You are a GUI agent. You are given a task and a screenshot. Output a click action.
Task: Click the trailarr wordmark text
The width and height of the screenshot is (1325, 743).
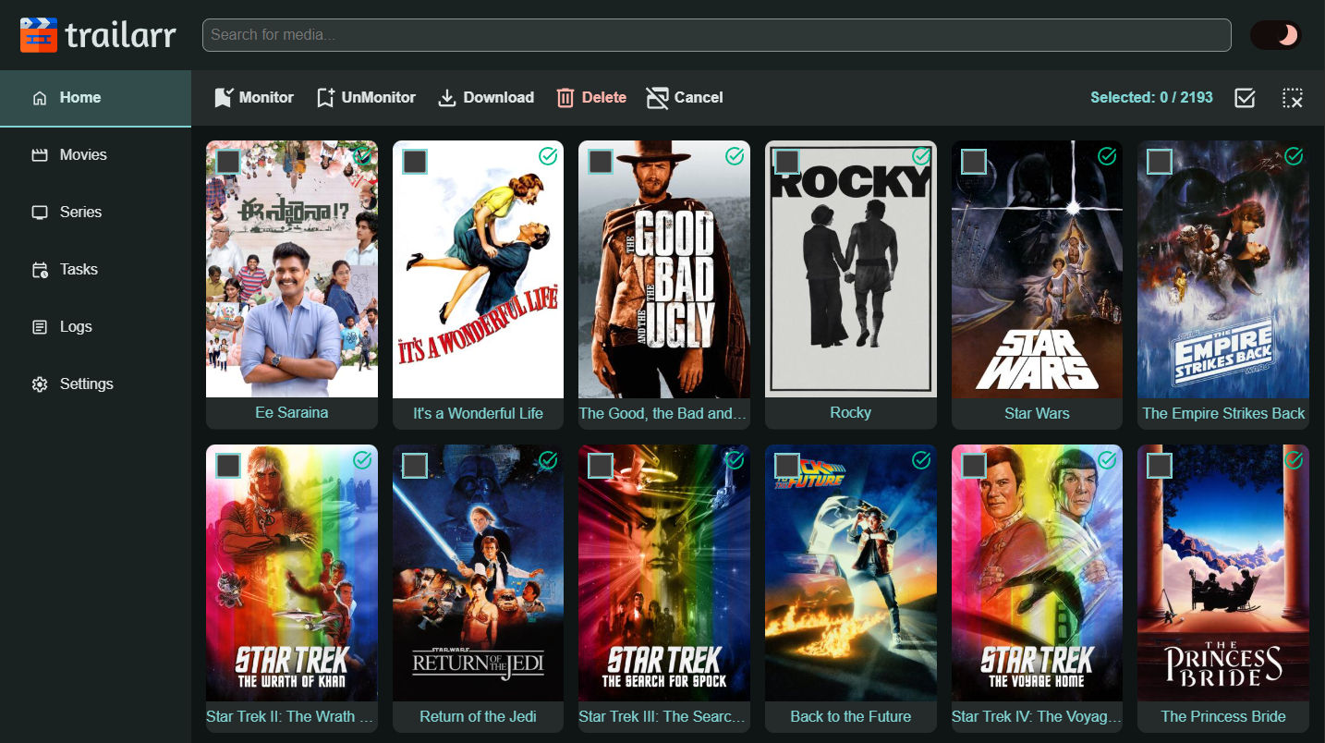pos(121,35)
